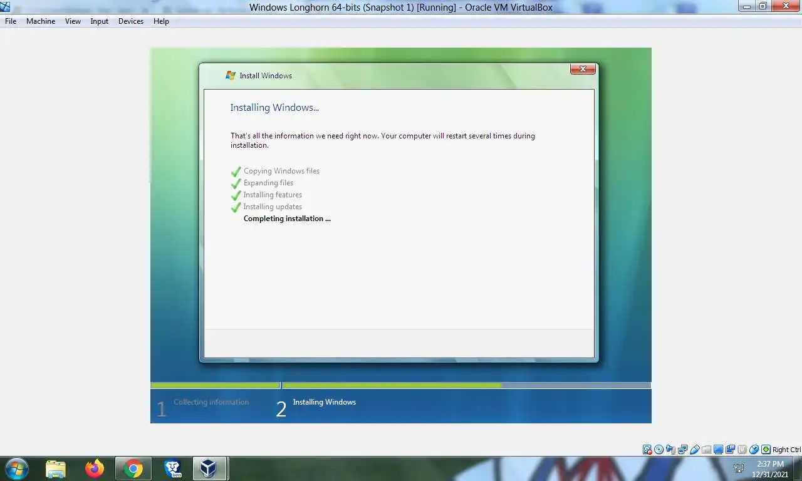Screen dimensions: 802x481
Task: Click the processor status indicator icon
Action: tap(742, 449)
